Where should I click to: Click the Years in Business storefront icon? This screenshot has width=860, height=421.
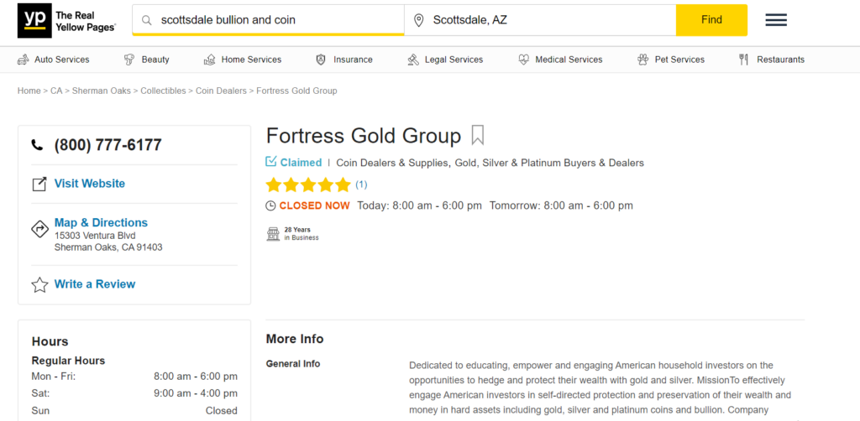point(273,234)
